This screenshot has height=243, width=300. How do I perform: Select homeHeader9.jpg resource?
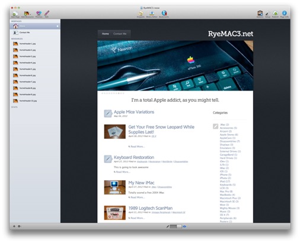click(x=35, y=95)
